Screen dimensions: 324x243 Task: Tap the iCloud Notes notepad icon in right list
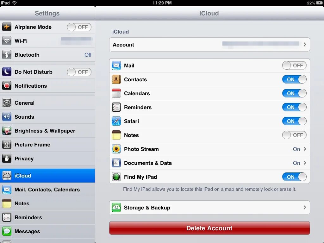pos(116,135)
